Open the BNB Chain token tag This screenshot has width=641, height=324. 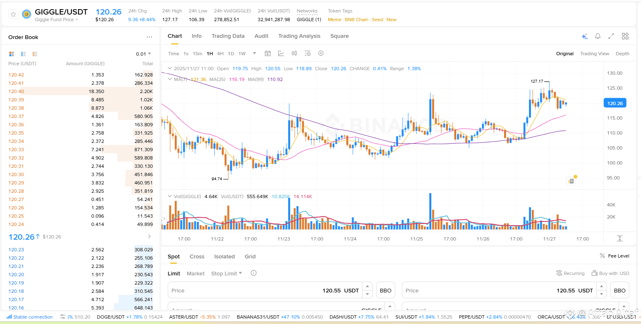[357, 20]
